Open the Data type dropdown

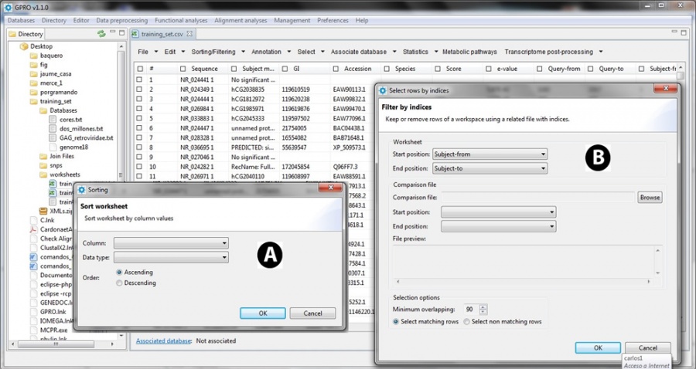coord(171,257)
